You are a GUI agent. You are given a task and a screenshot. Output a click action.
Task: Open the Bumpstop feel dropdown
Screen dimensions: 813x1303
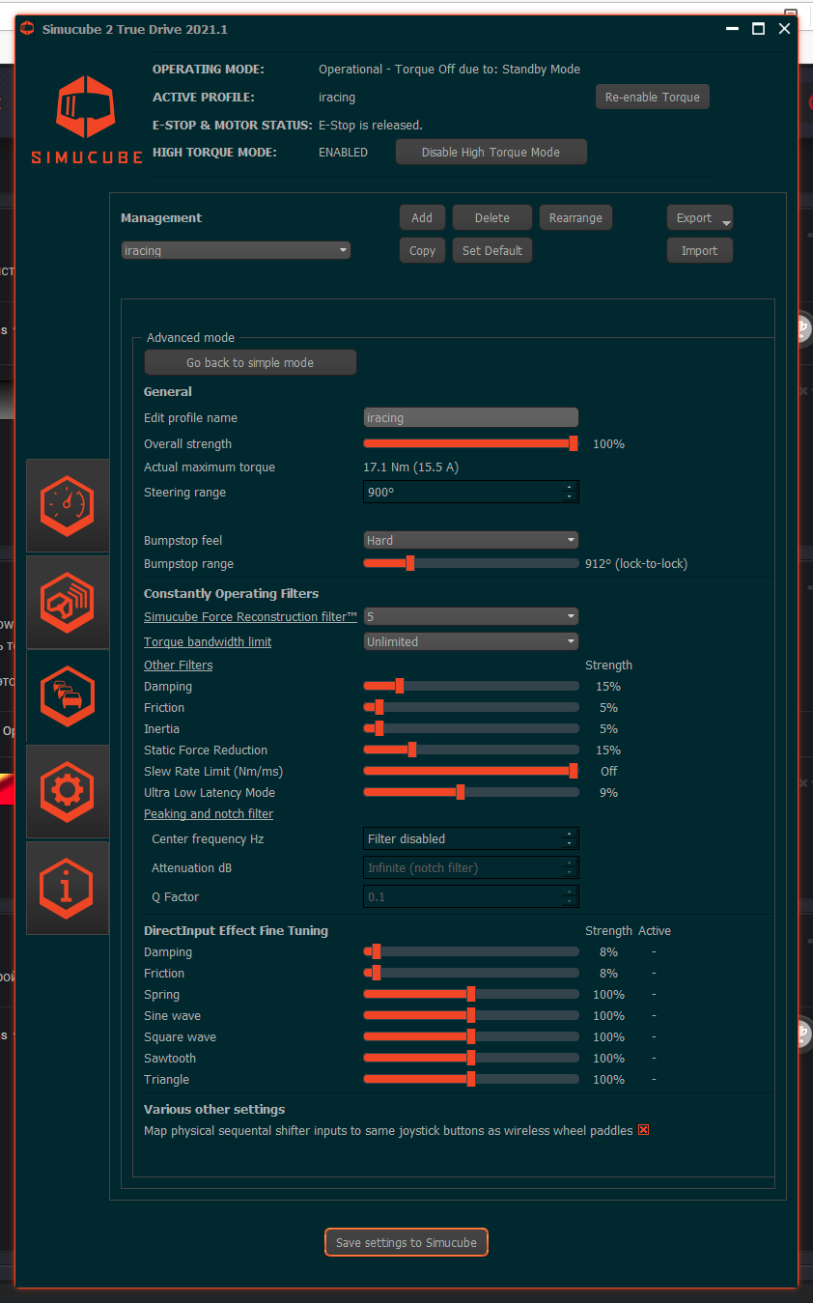click(x=470, y=540)
